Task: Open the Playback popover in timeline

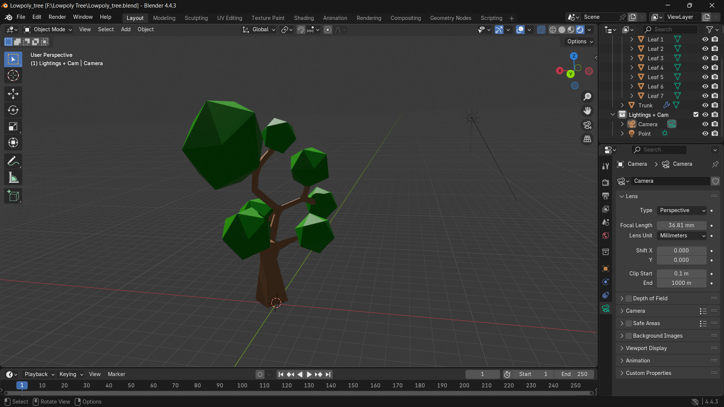Action: [39, 374]
